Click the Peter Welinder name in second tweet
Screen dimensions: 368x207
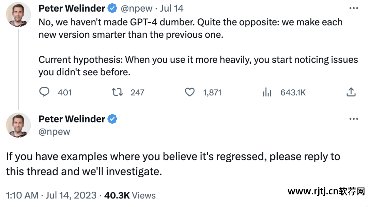pos(72,119)
